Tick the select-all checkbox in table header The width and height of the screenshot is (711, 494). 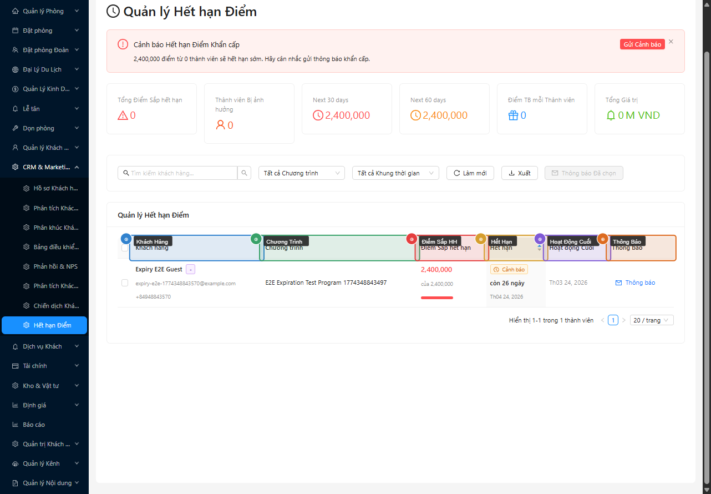pyautogui.click(x=125, y=248)
